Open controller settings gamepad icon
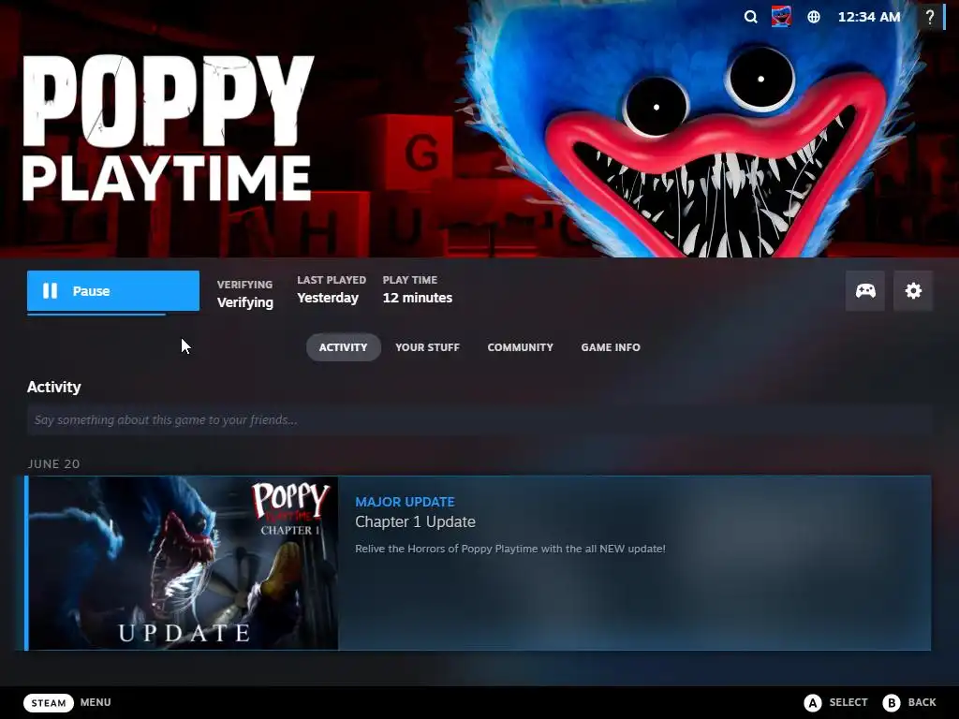 coord(864,291)
